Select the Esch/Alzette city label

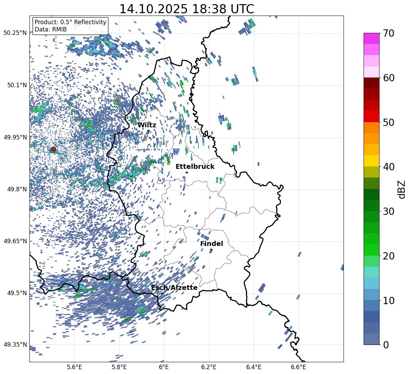[174, 288]
